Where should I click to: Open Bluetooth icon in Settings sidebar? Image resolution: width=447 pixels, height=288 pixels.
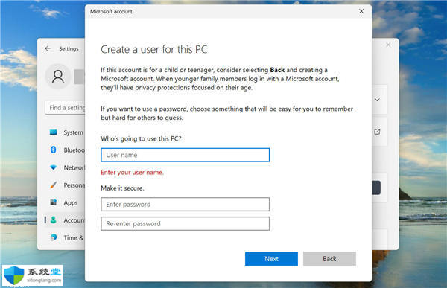tap(54, 150)
